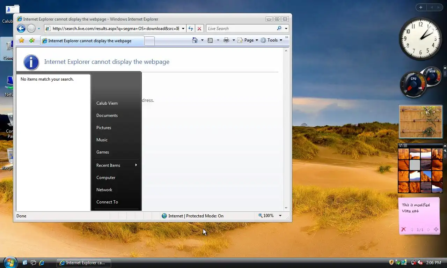Click the address bar URL field
The image size is (447, 268).
pos(116,29)
